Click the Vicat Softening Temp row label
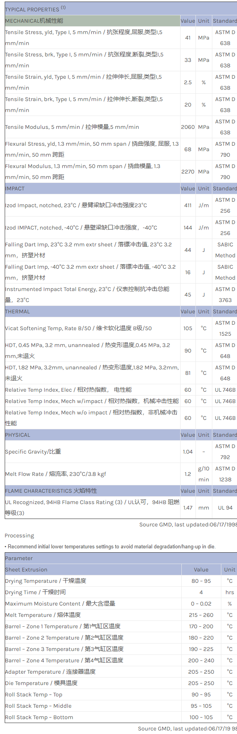This screenshot has width=237, height=734. [78, 328]
